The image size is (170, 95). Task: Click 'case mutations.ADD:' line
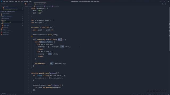coord(45,44)
